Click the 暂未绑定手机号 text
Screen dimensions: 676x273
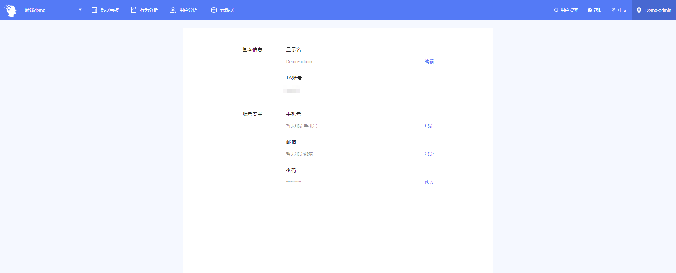(x=301, y=126)
